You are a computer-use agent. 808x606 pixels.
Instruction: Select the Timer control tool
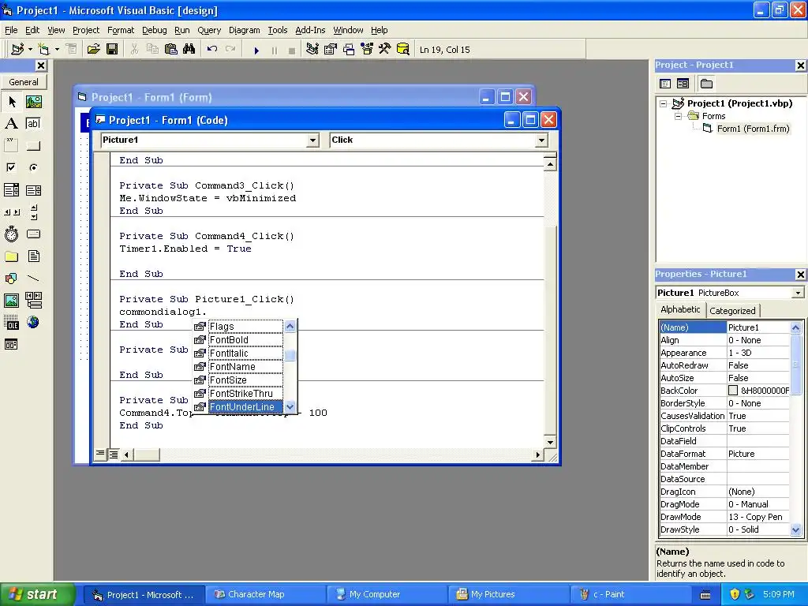point(12,234)
